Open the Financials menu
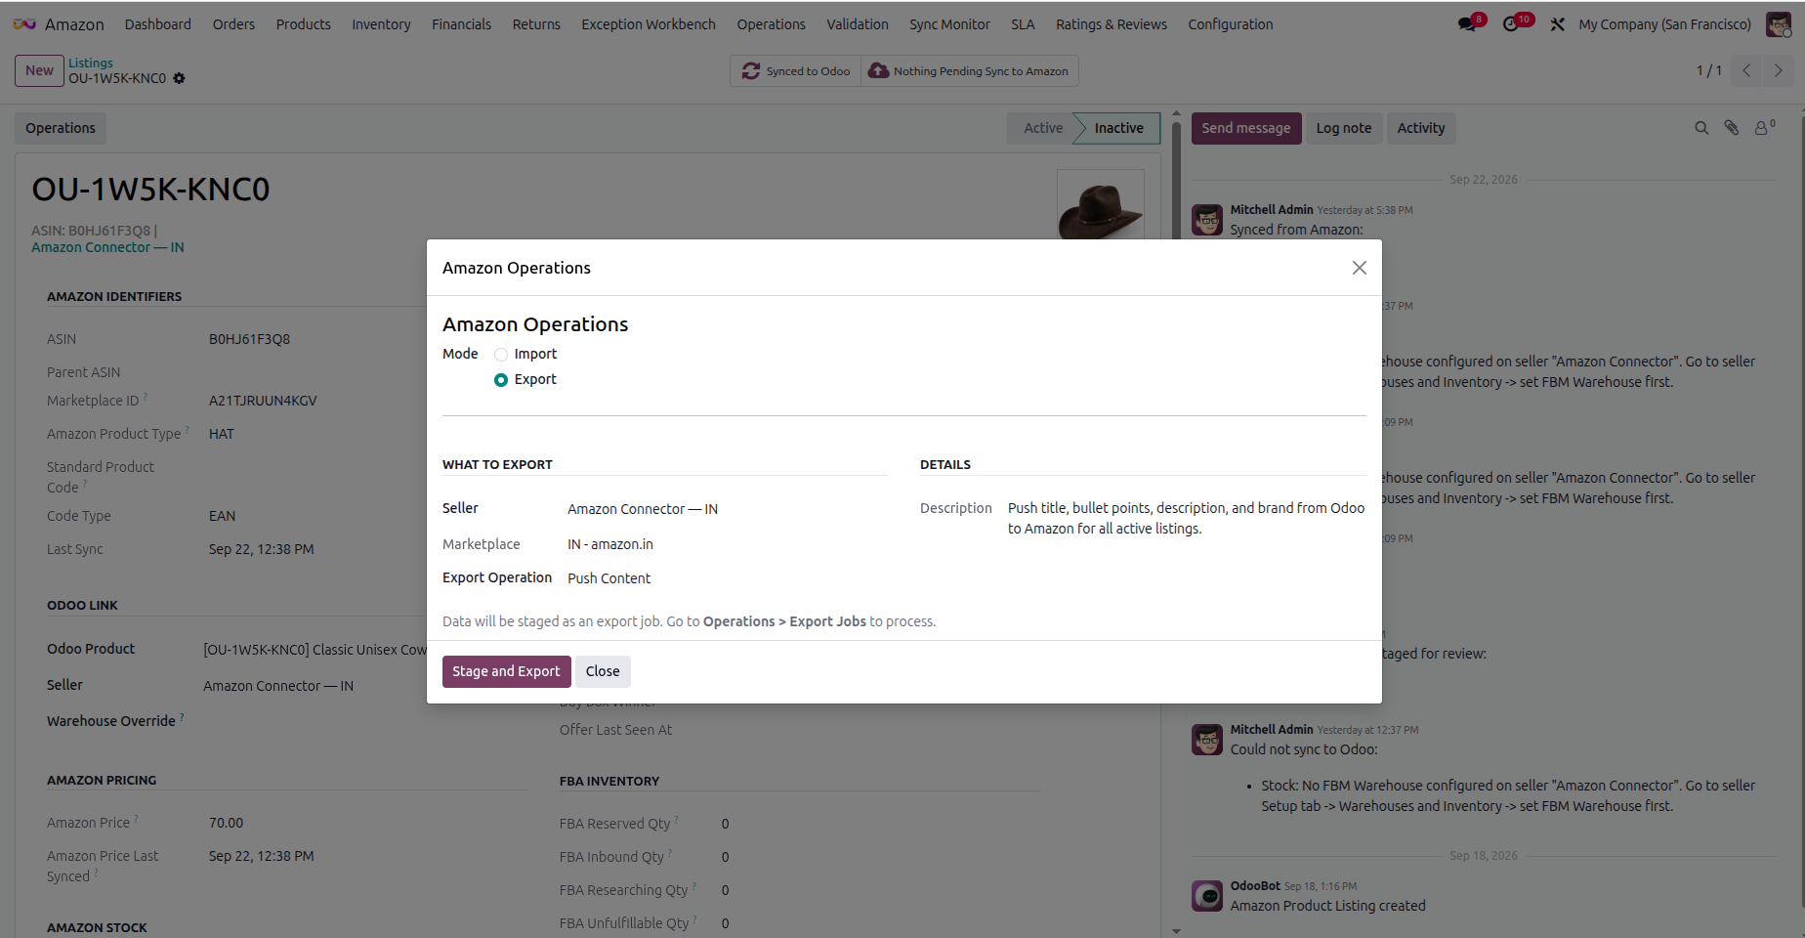Screen dimensions: 1805x938 pyautogui.click(x=461, y=24)
